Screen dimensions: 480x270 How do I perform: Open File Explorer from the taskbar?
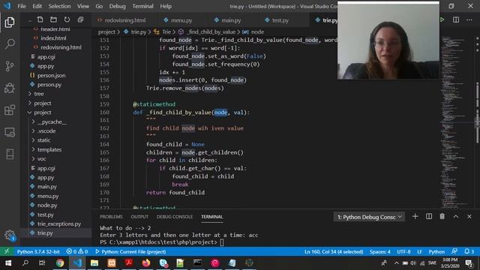coord(94,263)
